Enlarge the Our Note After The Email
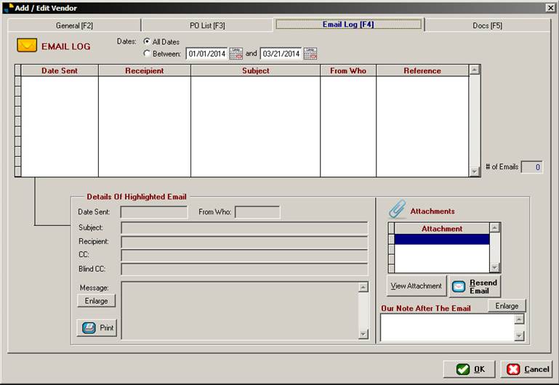The height and width of the screenshot is (385, 559). click(507, 306)
